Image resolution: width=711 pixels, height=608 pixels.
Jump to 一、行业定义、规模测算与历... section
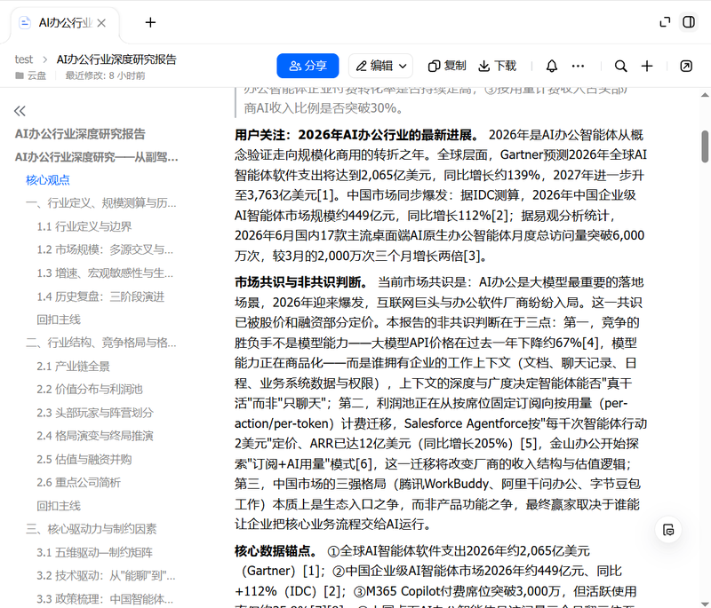[x=101, y=203]
